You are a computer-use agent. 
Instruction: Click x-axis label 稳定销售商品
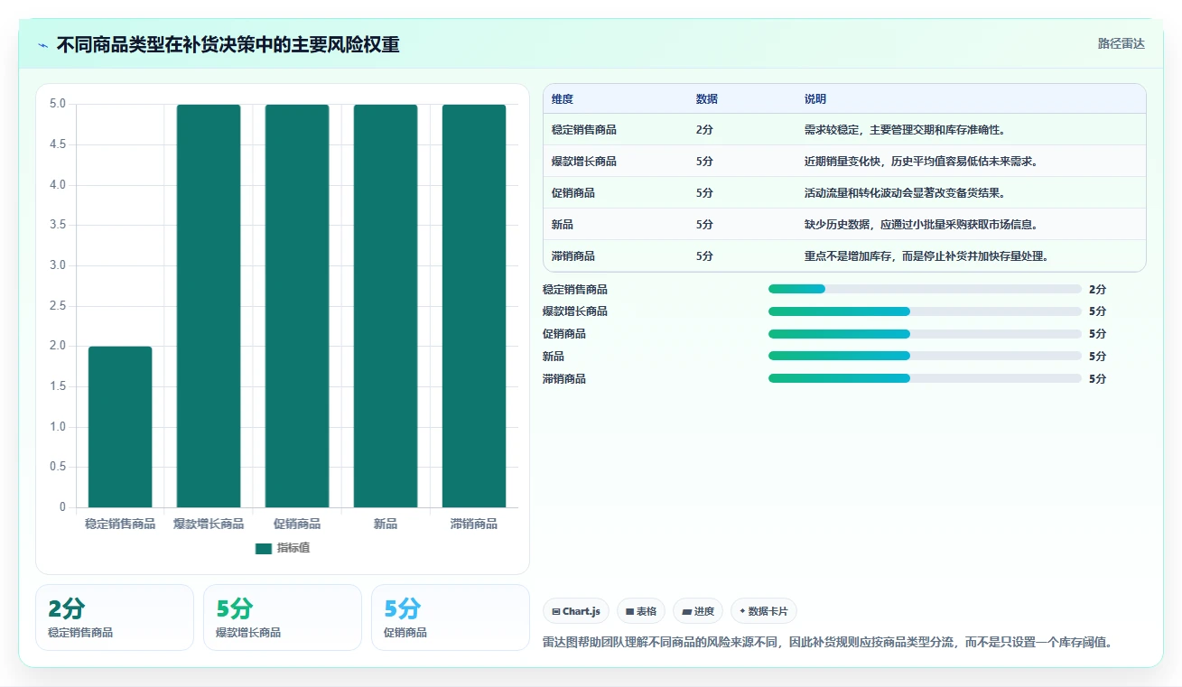(x=120, y=524)
